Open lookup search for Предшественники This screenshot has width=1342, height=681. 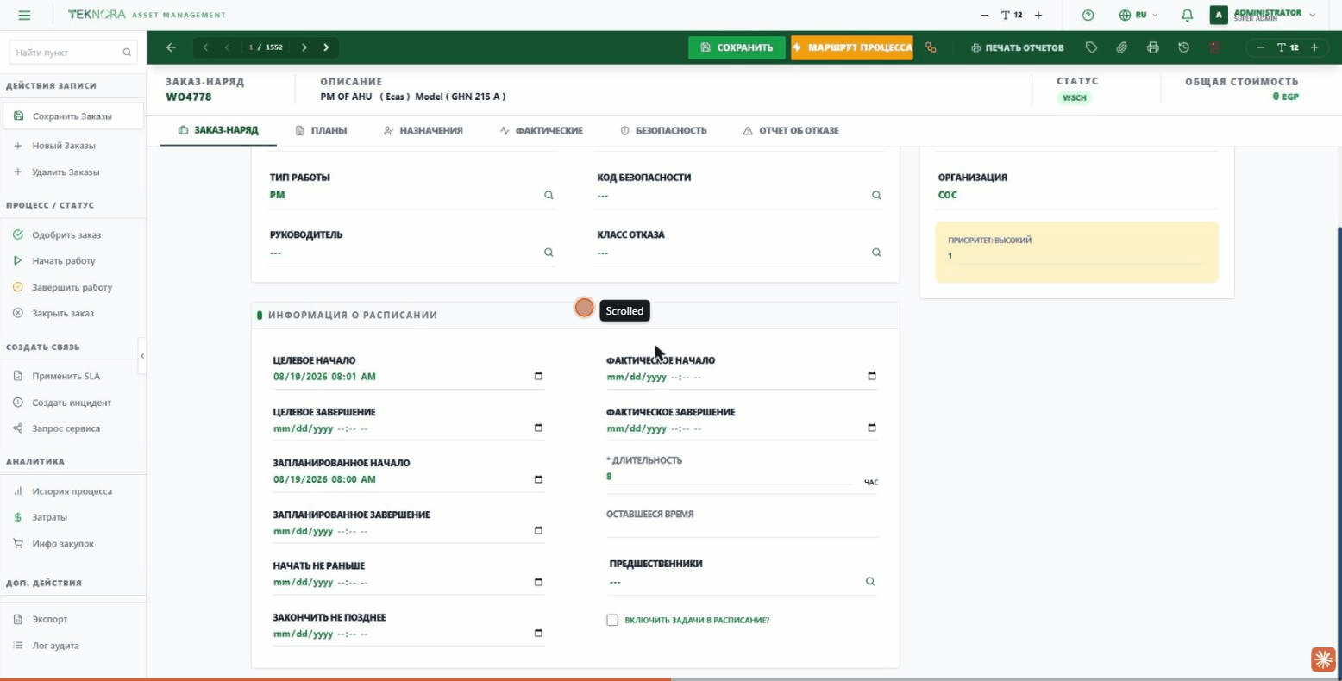tap(870, 582)
